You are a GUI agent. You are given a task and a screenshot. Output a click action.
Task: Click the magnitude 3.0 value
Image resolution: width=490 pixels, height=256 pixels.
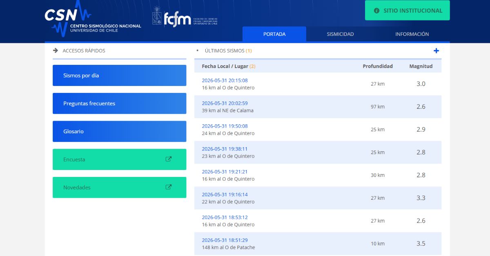point(421,84)
